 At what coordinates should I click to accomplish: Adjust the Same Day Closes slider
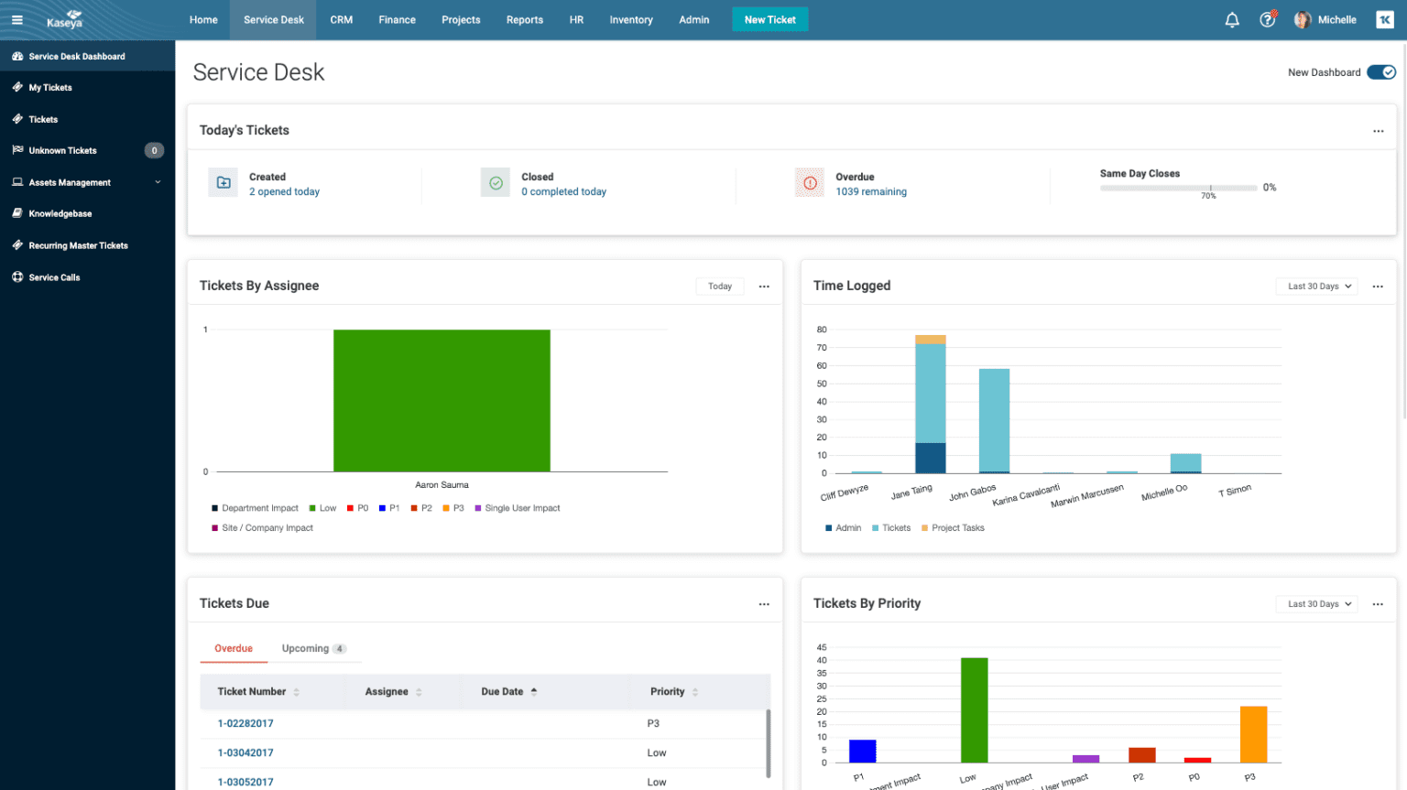click(x=1209, y=188)
